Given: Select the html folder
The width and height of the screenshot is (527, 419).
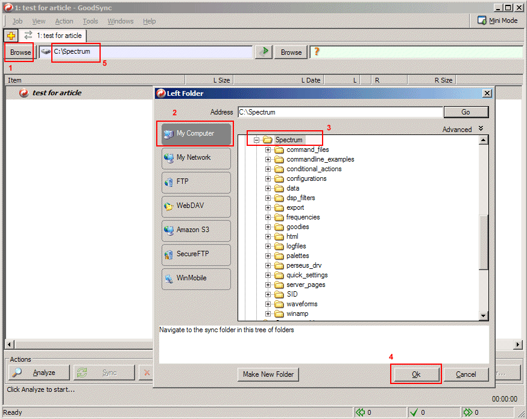Looking at the screenshot, I should click(x=292, y=236).
